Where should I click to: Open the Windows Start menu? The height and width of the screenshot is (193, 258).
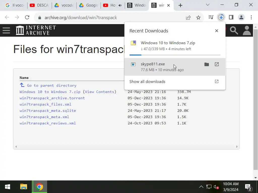tap(8, 187)
